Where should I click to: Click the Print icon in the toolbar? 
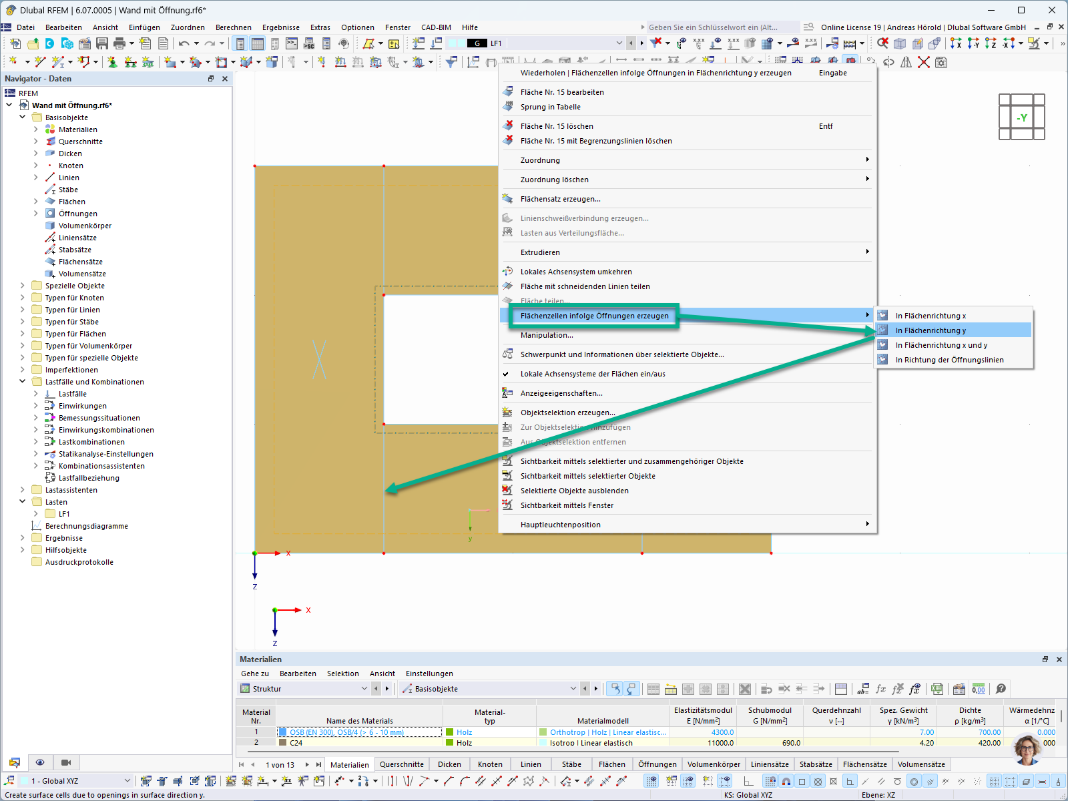tap(119, 43)
